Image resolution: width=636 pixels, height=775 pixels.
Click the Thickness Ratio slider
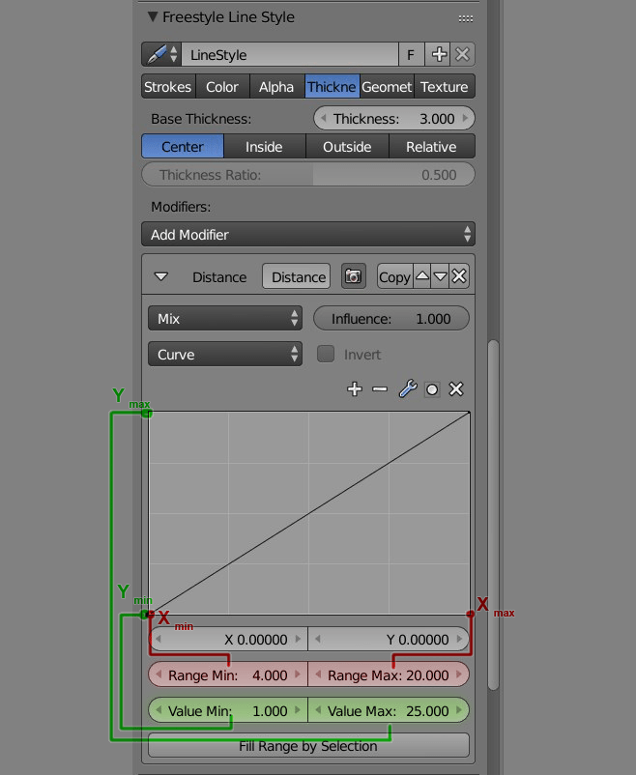tap(308, 175)
